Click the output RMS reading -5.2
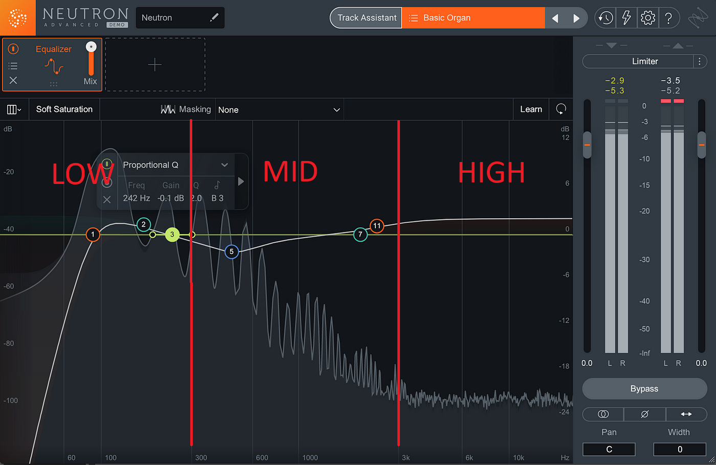The image size is (716, 465). pos(670,91)
